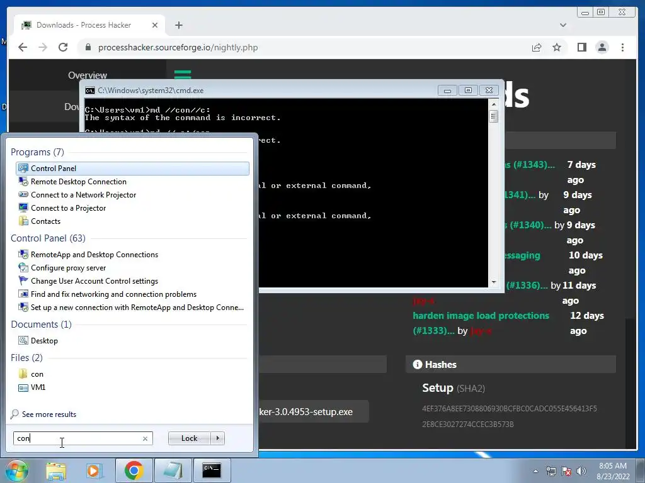This screenshot has height=483, width=645.
Task: Click the Windows Start orb
Action: [x=17, y=470]
